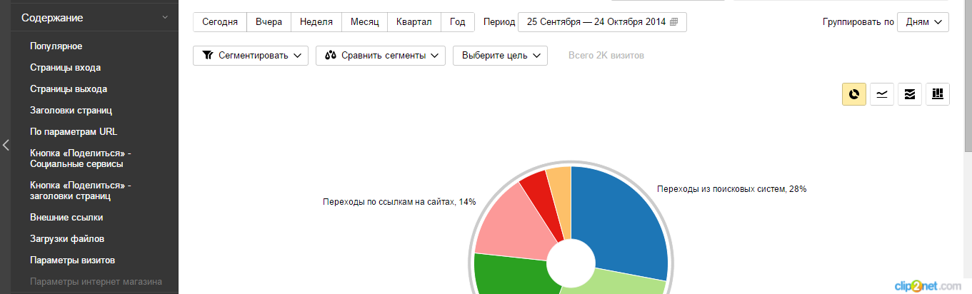Open the Выберите цель dropdown

coord(500,56)
